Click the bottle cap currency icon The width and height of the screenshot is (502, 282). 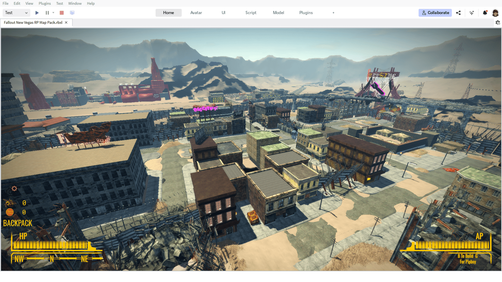tap(10, 212)
